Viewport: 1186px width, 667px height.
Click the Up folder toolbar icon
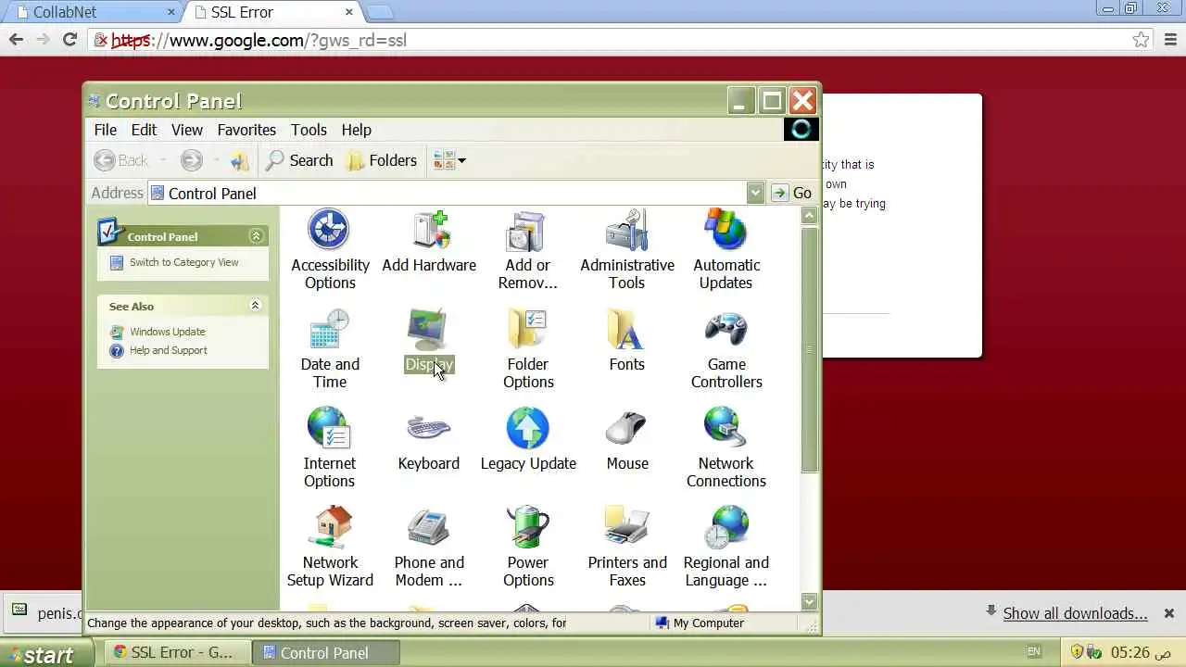pyautogui.click(x=240, y=160)
